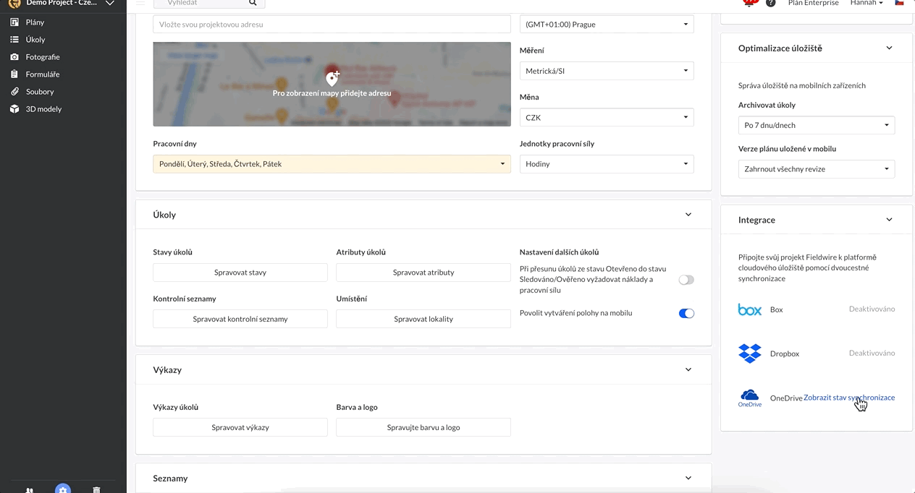Open the help question mark icon
Screen dimensions: 915x493
tap(771, 3)
